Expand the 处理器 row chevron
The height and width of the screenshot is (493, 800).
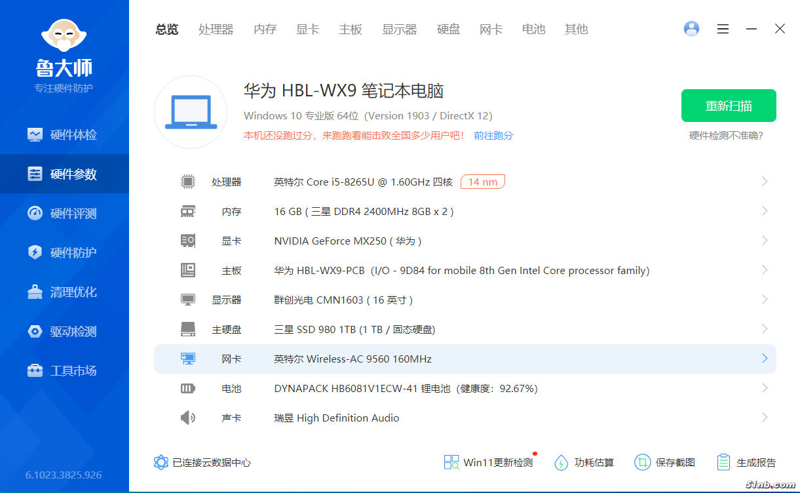point(765,182)
